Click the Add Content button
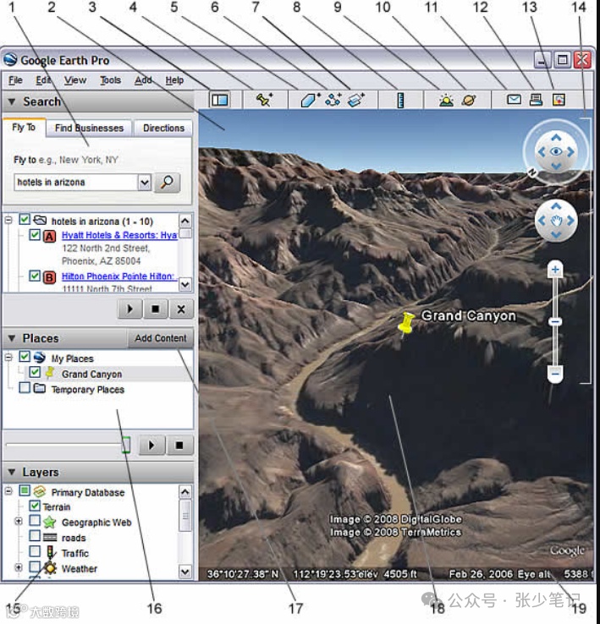Screen dimensions: 600x624 coord(161,338)
